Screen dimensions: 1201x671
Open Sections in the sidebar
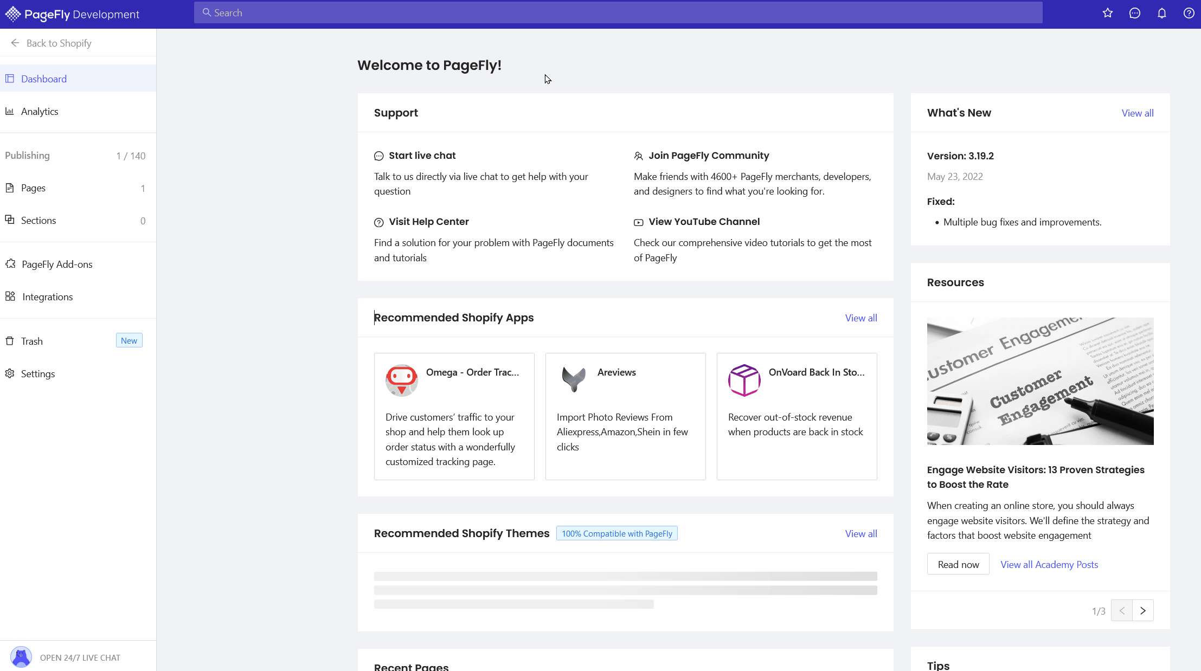click(x=78, y=221)
